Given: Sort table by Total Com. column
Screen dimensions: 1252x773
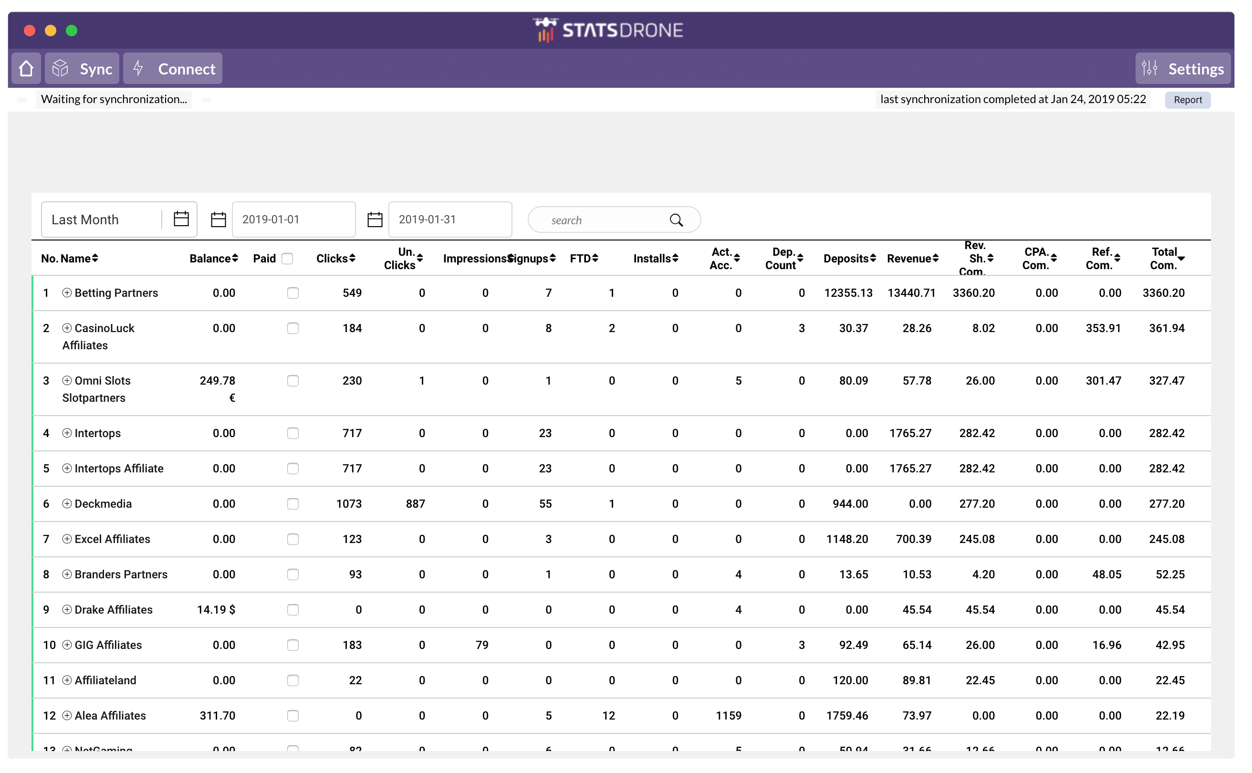Looking at the screenshot, I should [1167, 259].
